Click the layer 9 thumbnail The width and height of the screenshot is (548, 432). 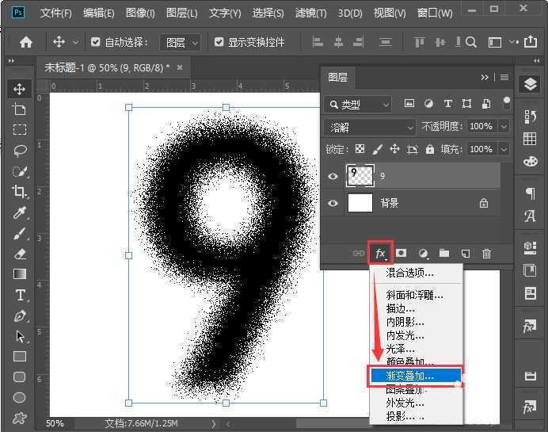coord(360,176)
